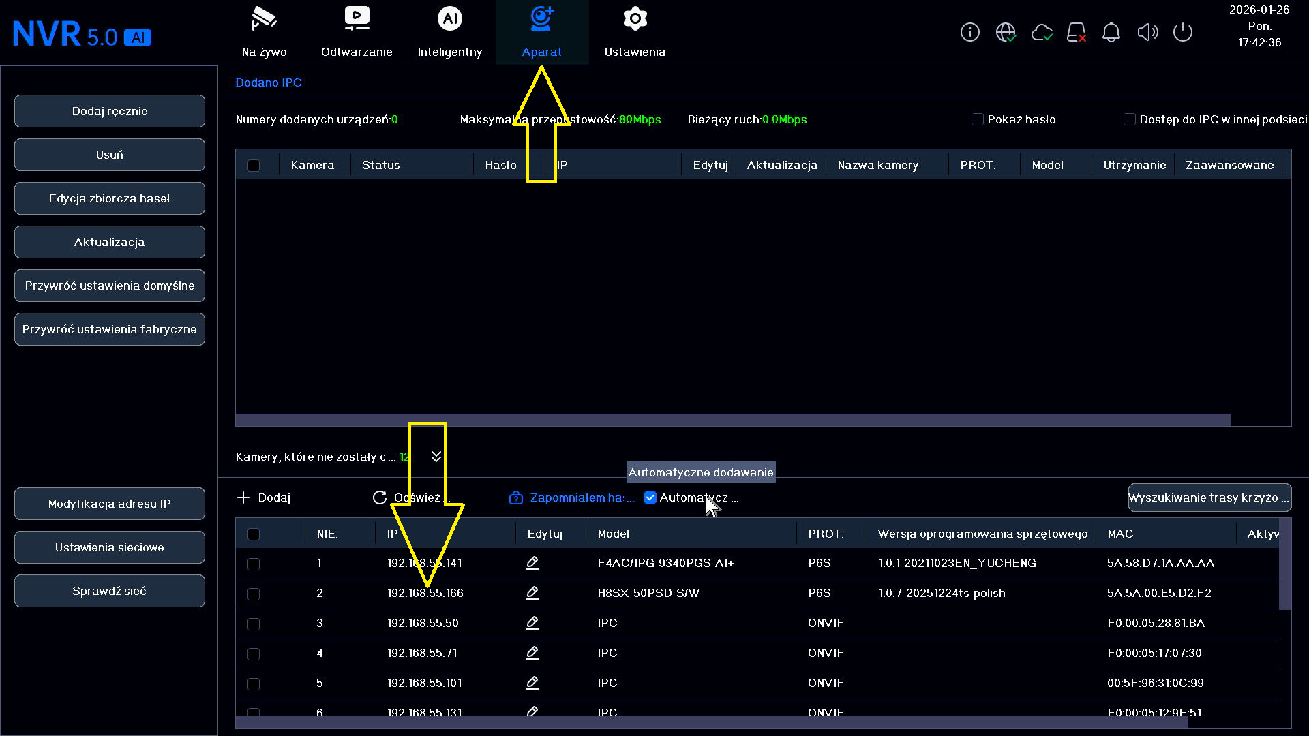Click the added IPC table horizontal scrollbar
Screen dimensions: 1309x736
coord(733,420)
